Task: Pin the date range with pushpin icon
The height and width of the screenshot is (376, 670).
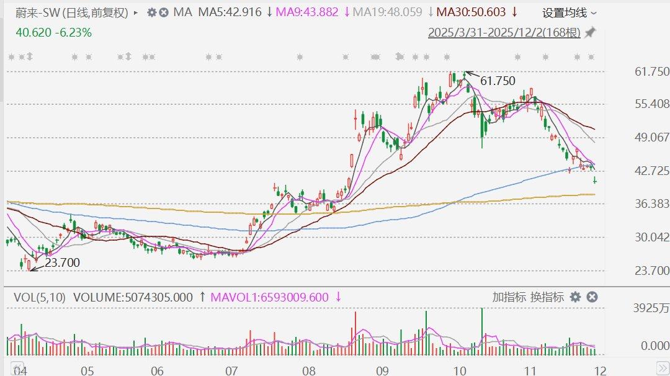Action: (590, 32)
